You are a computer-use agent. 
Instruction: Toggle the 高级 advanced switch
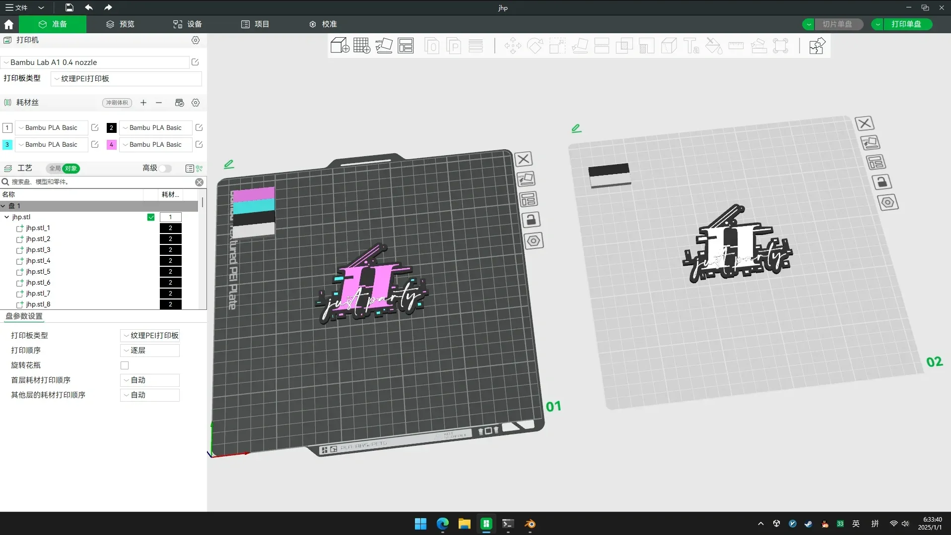[165, 169]
